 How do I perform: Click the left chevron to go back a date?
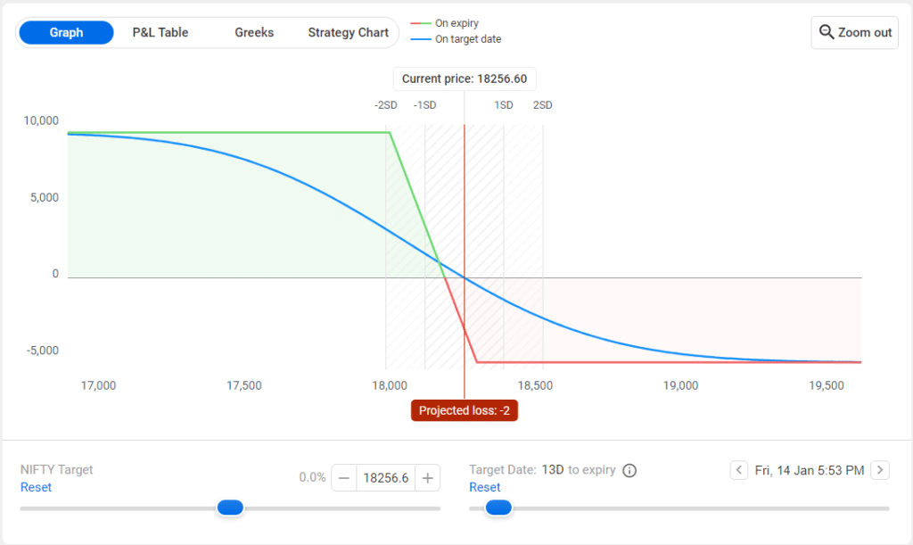(739, 470)
